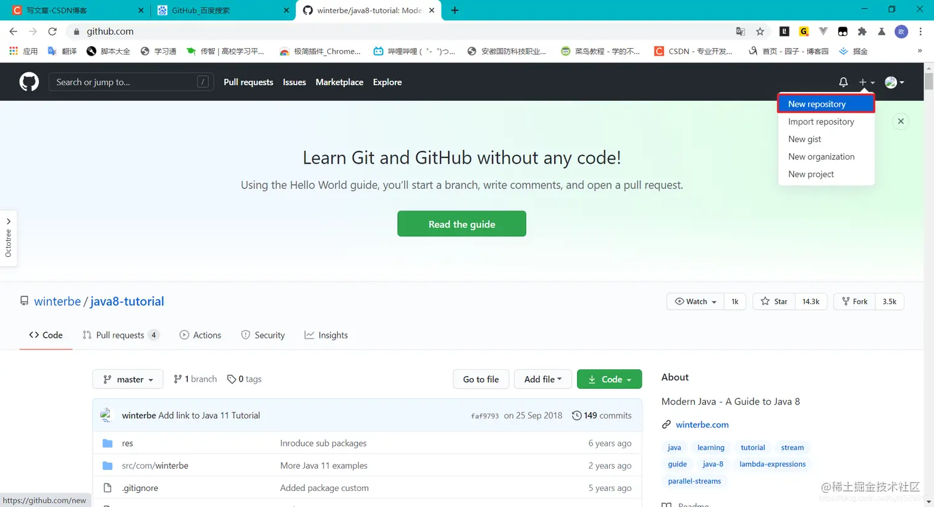Switch to the Actions tab
The height and width of the screenshot is (507, 934).
200,335
